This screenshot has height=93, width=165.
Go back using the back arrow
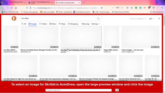(x=3, y=8)
